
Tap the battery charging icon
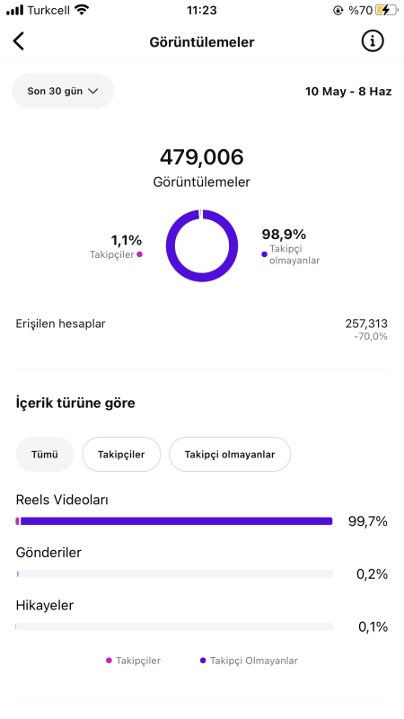pos(386,10)
